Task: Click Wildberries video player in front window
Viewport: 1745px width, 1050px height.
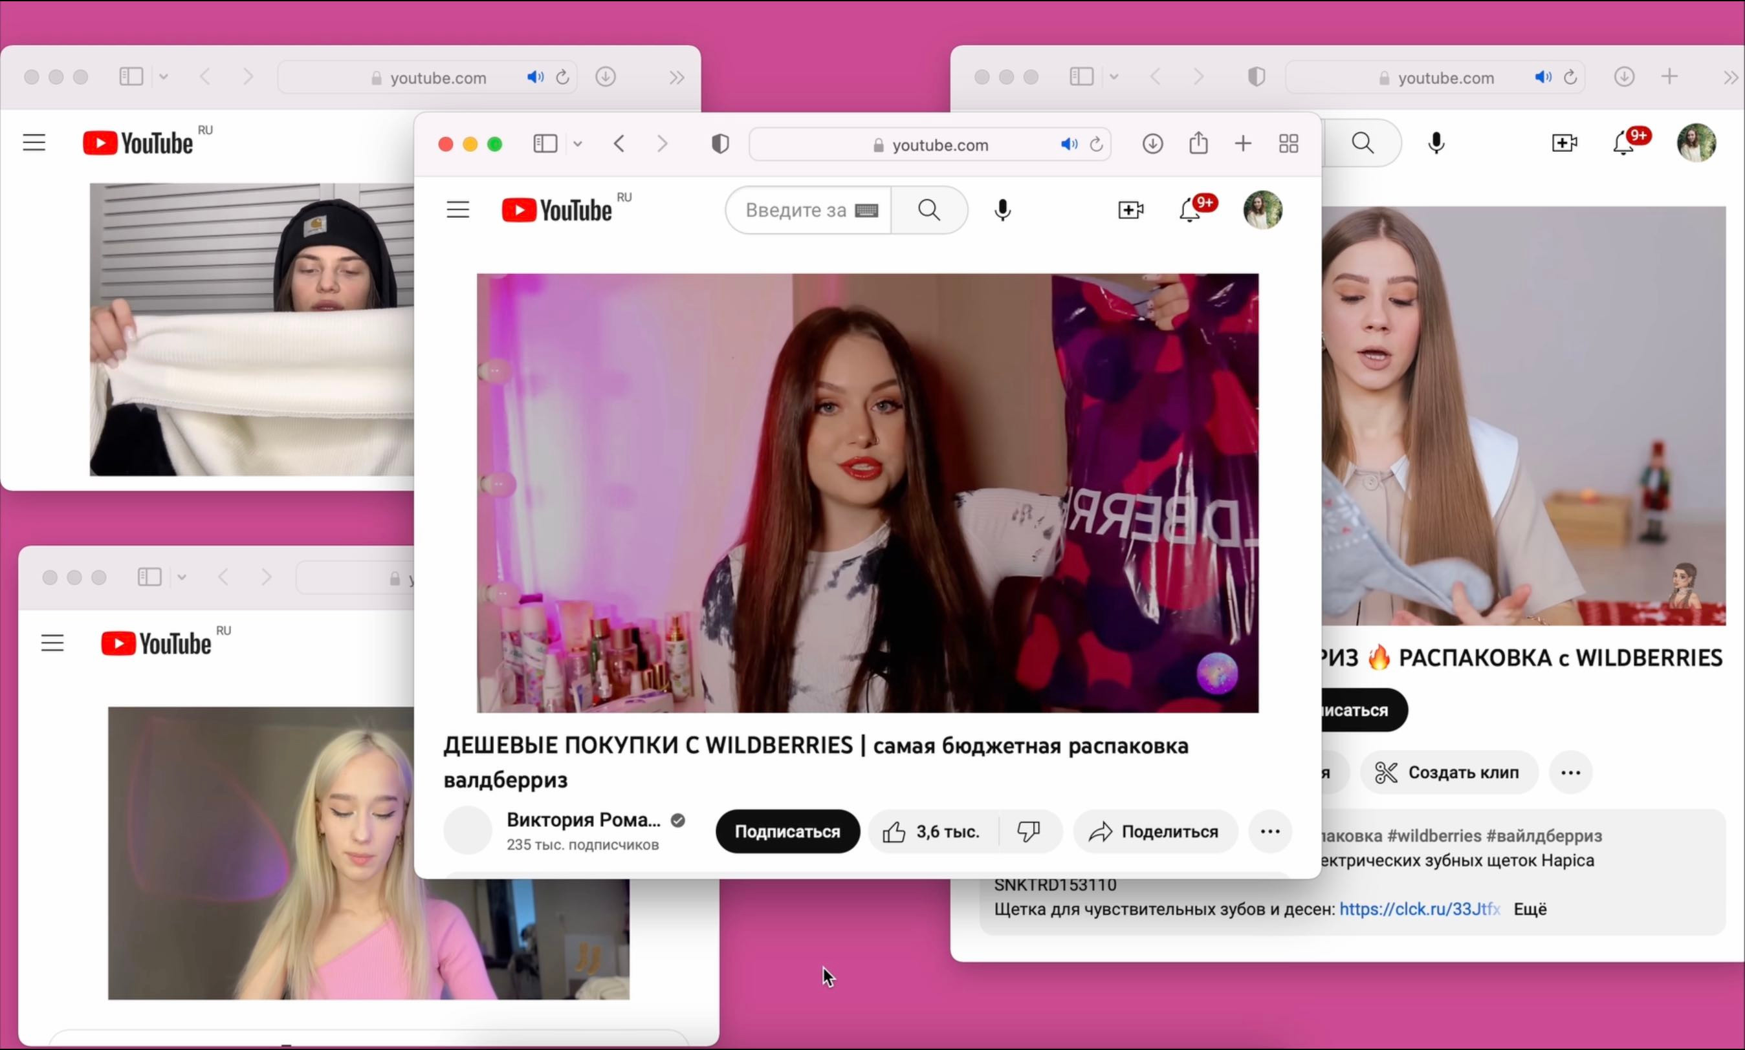Action: 868,493
